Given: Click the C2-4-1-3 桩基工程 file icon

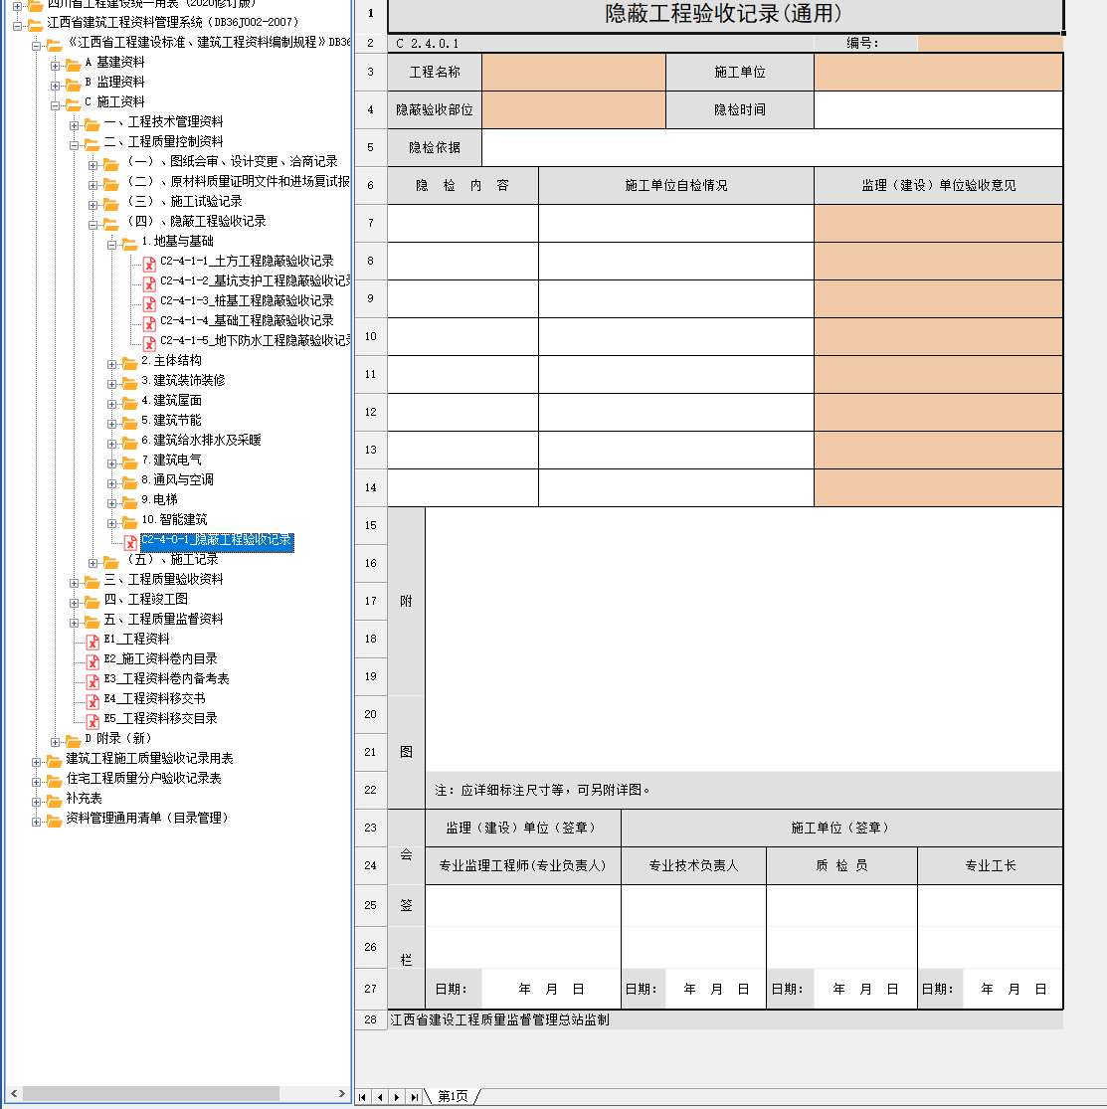Looking at the screenshot, I should (x=149, y=303).
